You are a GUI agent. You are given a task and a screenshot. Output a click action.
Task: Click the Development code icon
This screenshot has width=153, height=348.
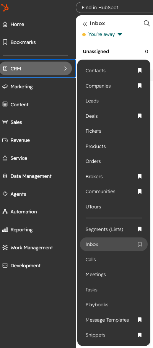click(5, 265)
